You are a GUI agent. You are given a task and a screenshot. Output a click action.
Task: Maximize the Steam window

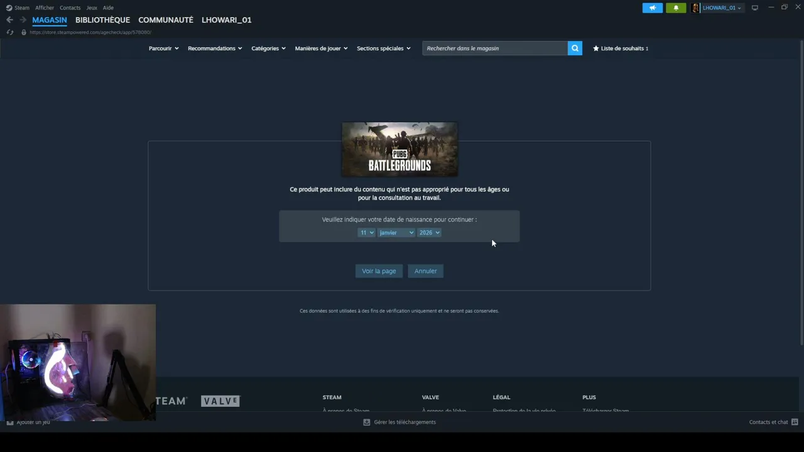pyautogui.click(x=785, y=8)
